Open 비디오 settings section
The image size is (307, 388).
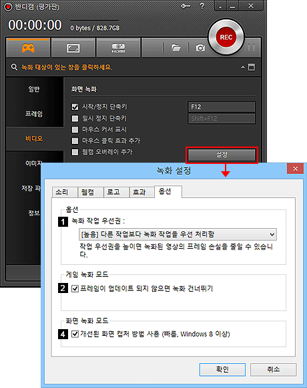[34, 138]
